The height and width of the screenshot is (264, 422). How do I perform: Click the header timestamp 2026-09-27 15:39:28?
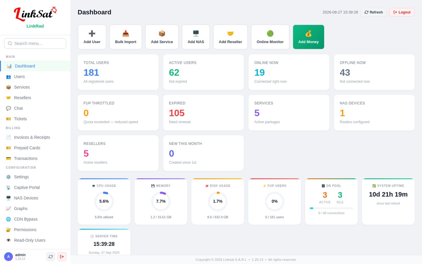pos(340,12)
